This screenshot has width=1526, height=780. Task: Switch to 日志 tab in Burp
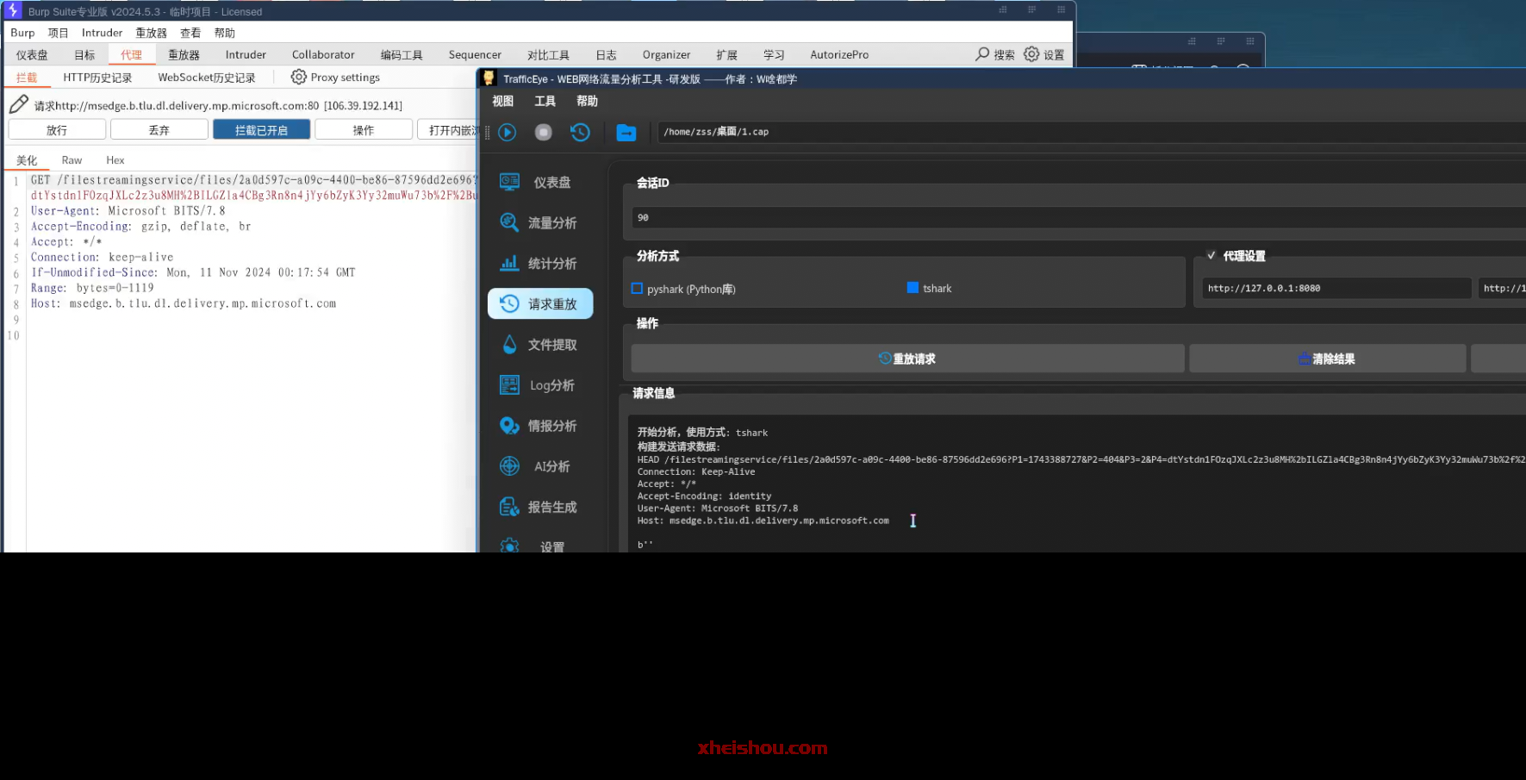(x=606, y=54)
